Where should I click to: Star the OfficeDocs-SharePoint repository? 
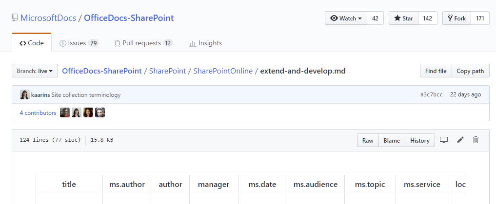(403, 18)
